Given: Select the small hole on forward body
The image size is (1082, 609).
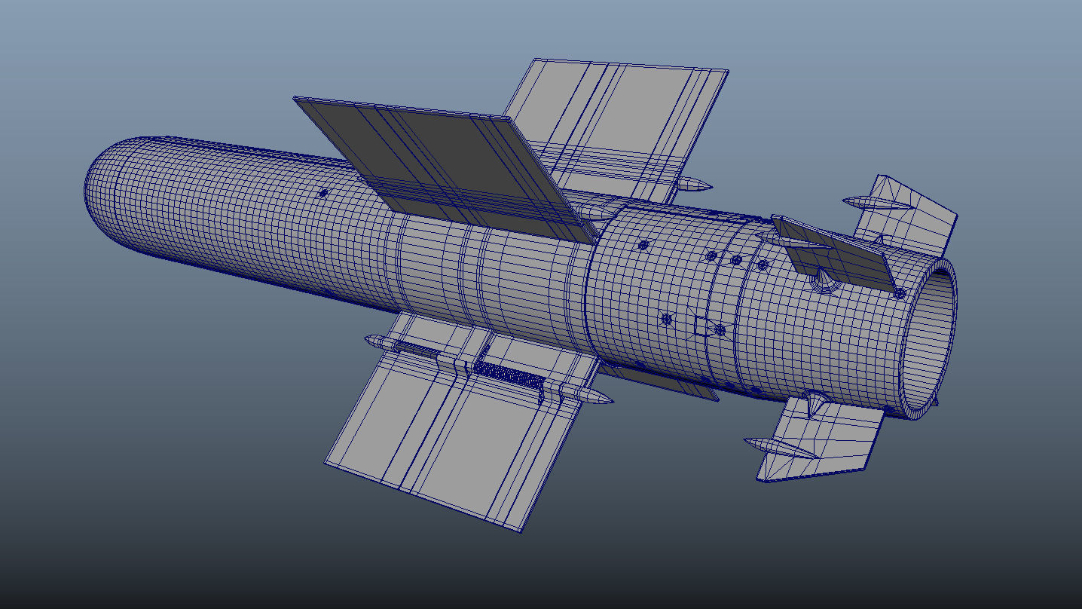Looking at the screenshot, I should [323, 193].
